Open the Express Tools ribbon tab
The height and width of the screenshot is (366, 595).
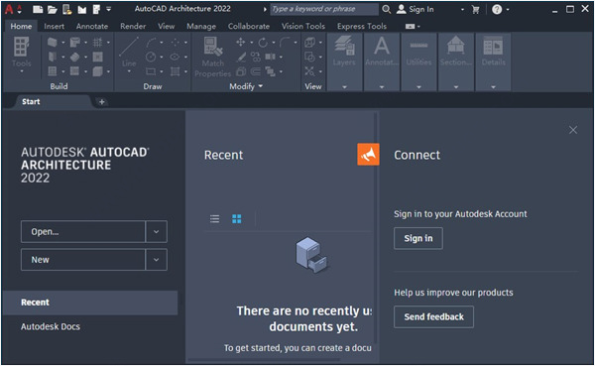pyautogui.click(x=362, y=26)
